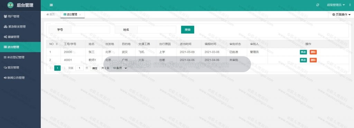Toggle the sidebar collapse icon in header
This screenshot has height=128, width=354.
(51, 5)
